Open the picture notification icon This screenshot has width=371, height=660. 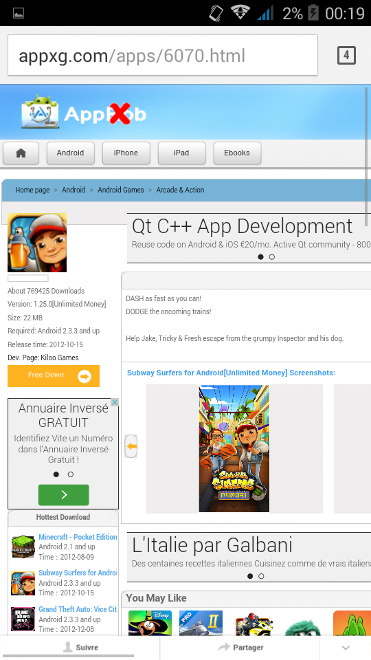tap(19, 13)
